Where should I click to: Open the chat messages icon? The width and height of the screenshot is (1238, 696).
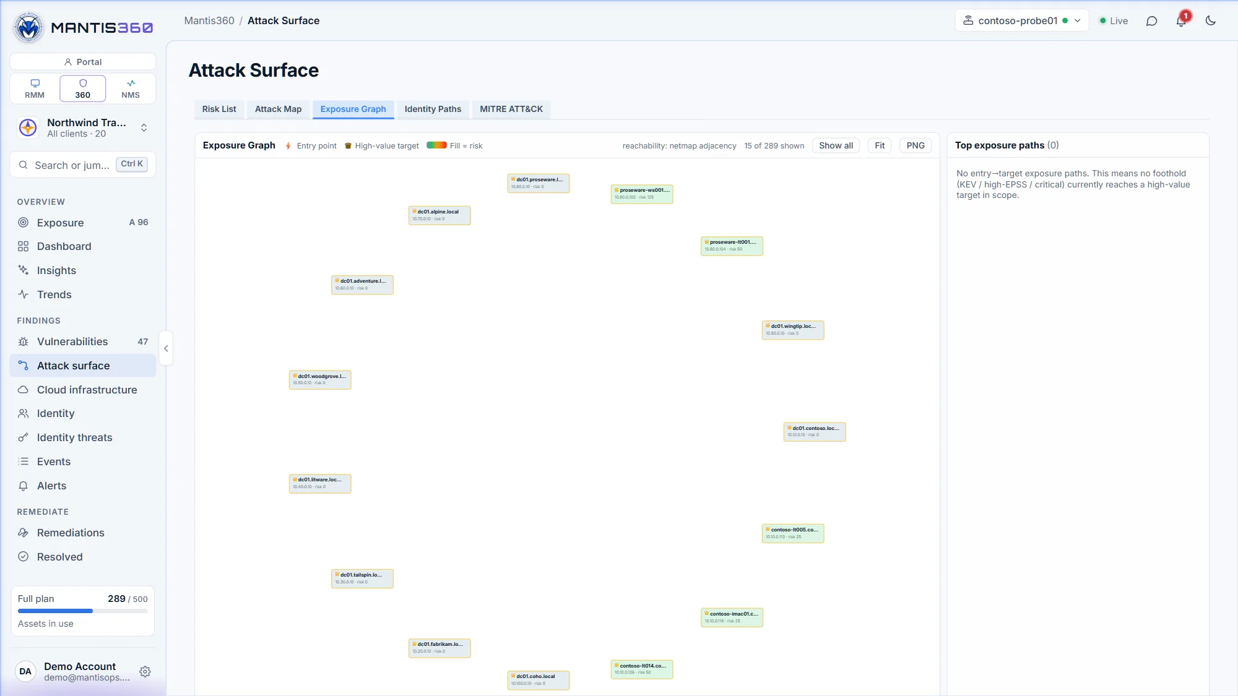click(x=1151, y=21)
